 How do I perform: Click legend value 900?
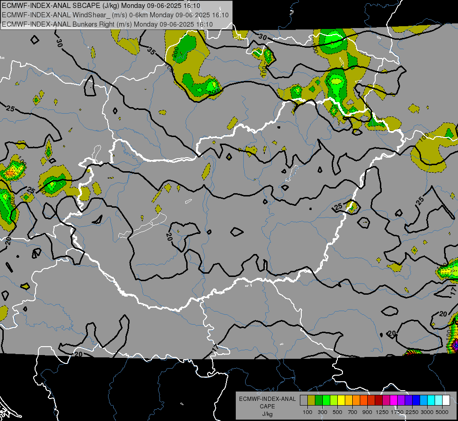coord(367,412)
